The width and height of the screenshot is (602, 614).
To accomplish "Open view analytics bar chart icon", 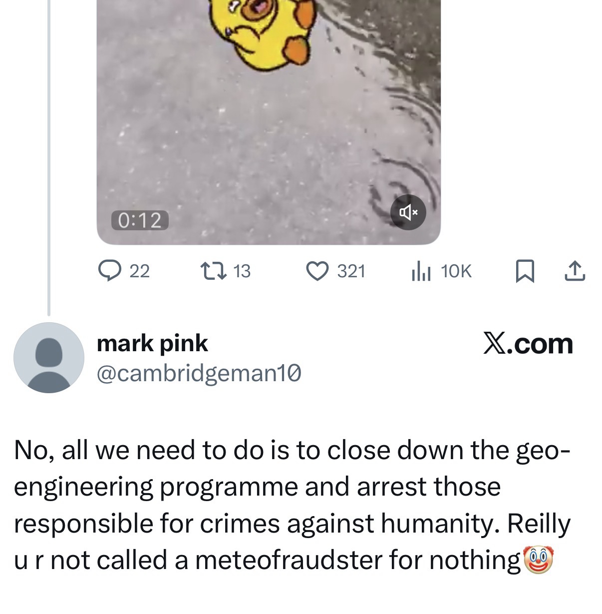I will click(421, 271).
